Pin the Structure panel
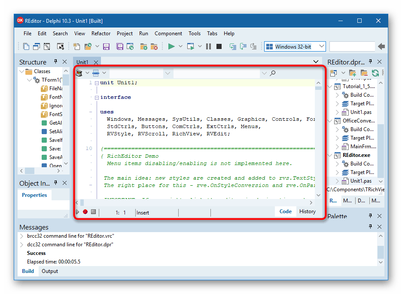This screenshot has width=402, height=294. pyautogui.click(x=56, y=61)
